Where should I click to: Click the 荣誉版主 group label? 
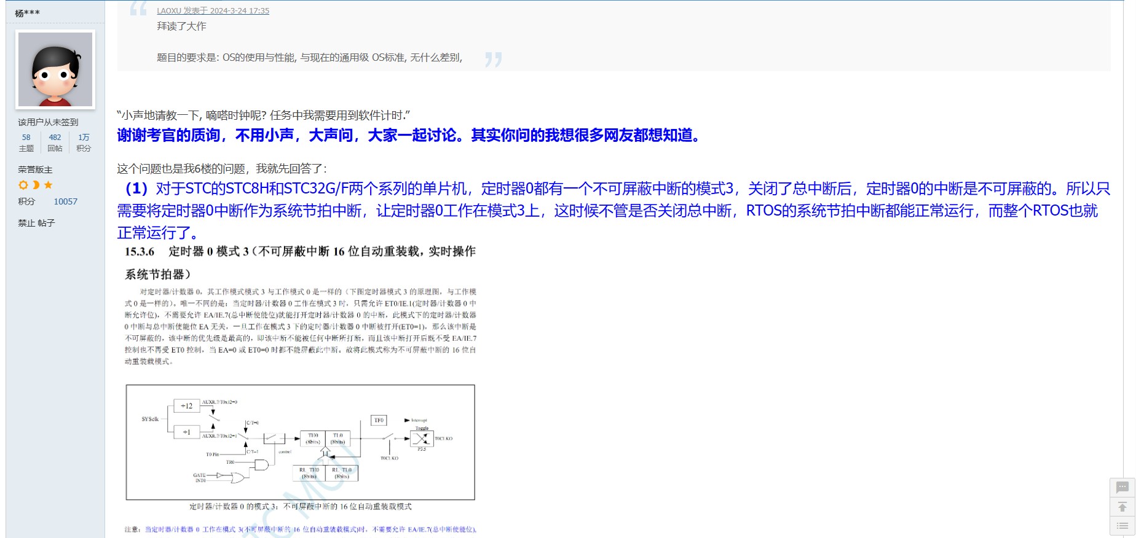pos(35,170)
